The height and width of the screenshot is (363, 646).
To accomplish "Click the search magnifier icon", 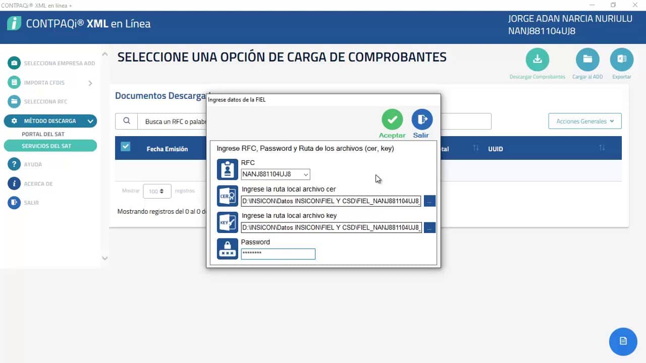I will (127, 121).
